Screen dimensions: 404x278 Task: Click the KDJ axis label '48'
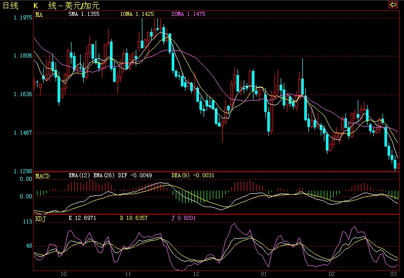(x=29, y=246)
